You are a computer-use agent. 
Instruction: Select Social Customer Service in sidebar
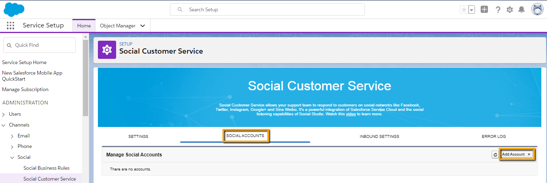click(x=49, y=179)
